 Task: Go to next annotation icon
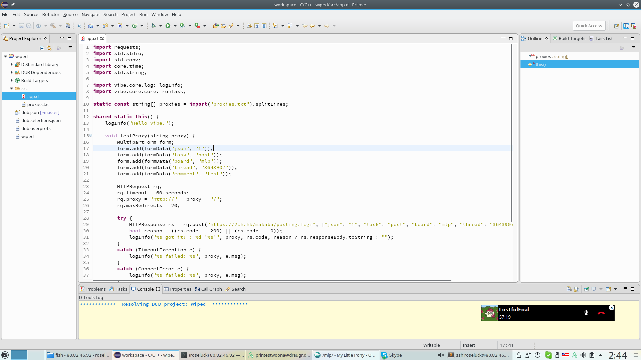click(275, 26)
